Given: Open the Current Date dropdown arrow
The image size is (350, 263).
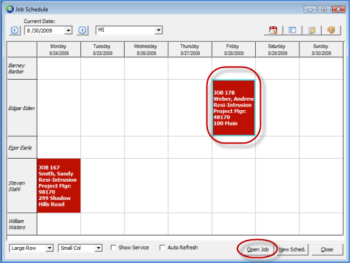Looking at the screenshot, I should [x=69, y=30].
